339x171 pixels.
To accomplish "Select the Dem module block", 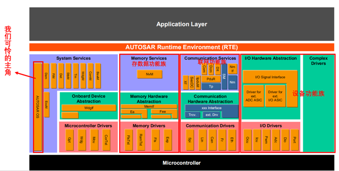I will (x=46, y=76).
